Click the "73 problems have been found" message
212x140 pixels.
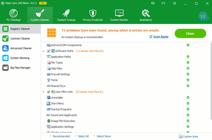[111, 30]
